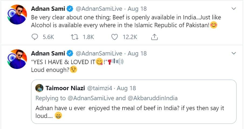The width and height of the screenshot is (244, 129).
Task: Open the first tweet's @AdnanSamiLive handle
Action: pyautogui.click(x=99, y=9)
